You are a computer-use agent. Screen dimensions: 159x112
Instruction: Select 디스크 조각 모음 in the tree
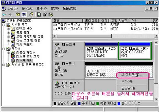click(x=28, y=57)
